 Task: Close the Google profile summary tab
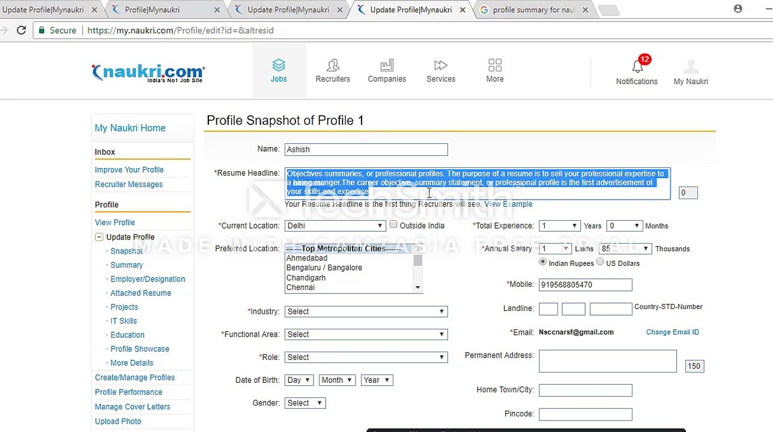click(585, 10)
